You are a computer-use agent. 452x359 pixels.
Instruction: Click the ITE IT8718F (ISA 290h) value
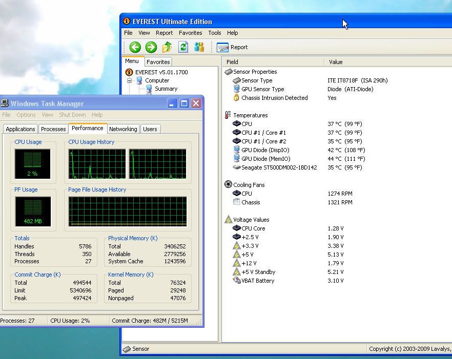click(358, 80)
